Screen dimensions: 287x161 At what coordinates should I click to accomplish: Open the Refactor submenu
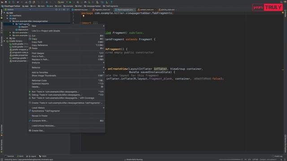(67, 68)
